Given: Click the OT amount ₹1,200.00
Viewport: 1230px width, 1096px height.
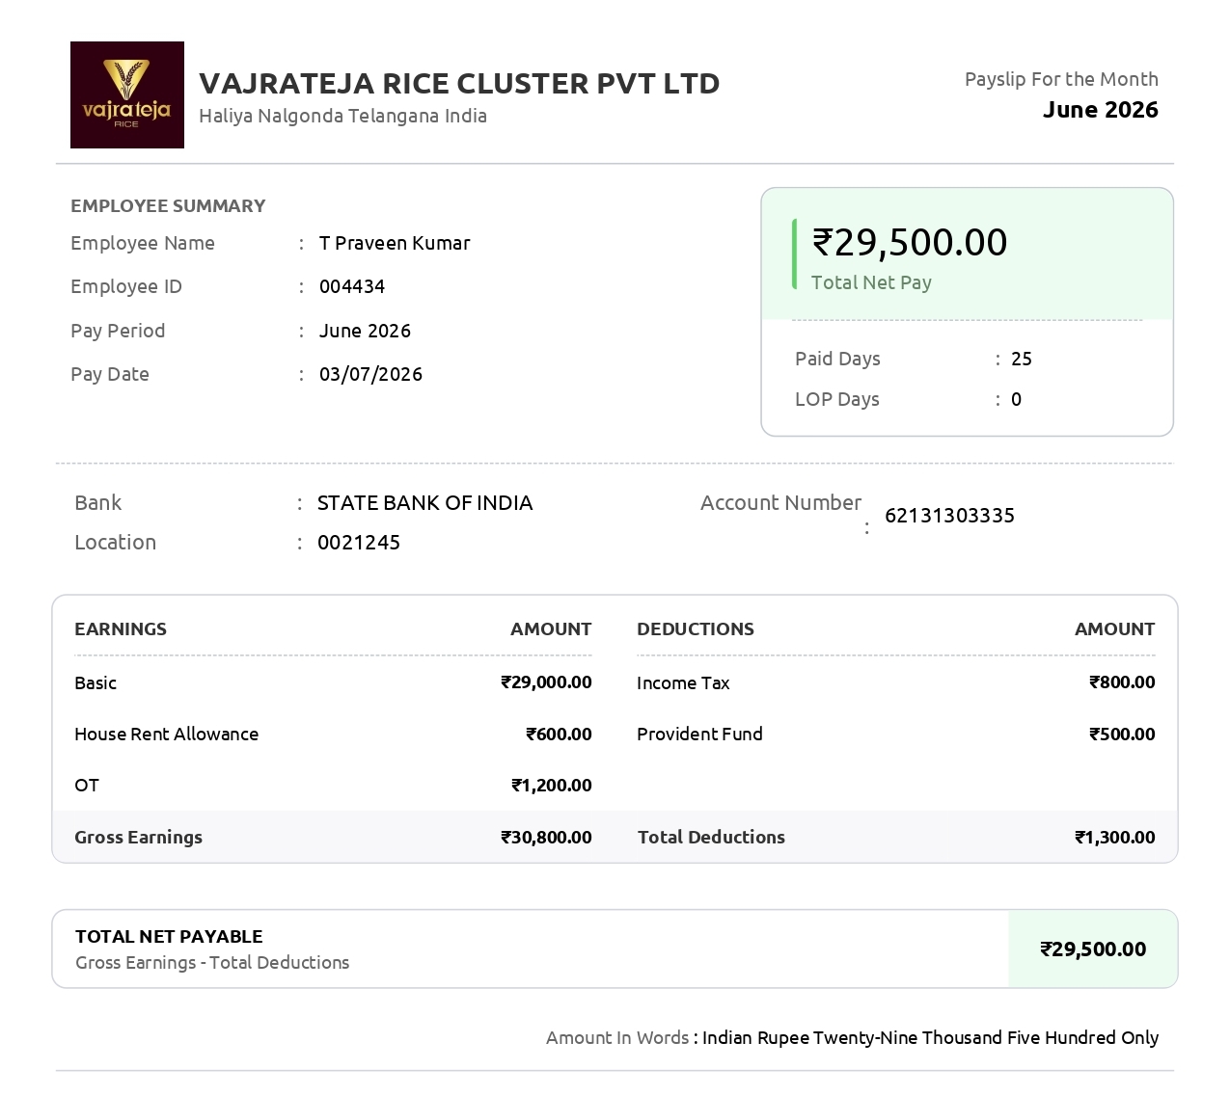Looking at the screenshot, I should click(x=551, y=786).
